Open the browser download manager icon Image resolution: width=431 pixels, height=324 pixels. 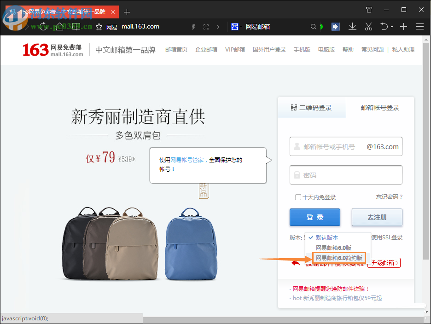[352, 27]
